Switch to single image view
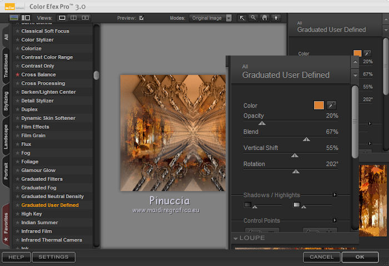This screenshot has width=389, height=266. 62,18
